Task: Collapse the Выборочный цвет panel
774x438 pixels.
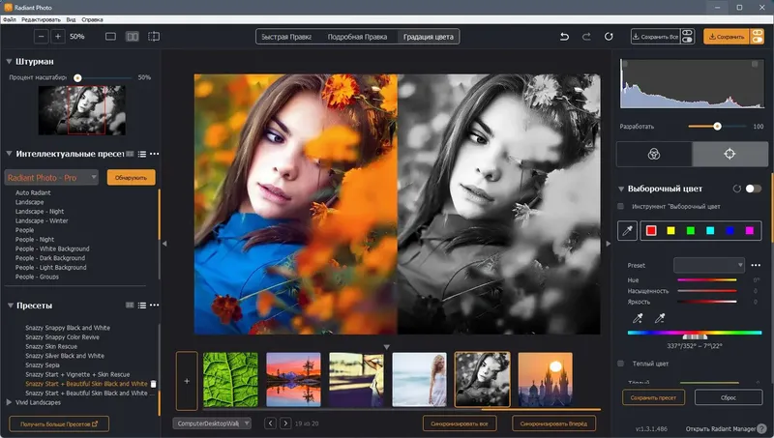Action: coord(621,189)
